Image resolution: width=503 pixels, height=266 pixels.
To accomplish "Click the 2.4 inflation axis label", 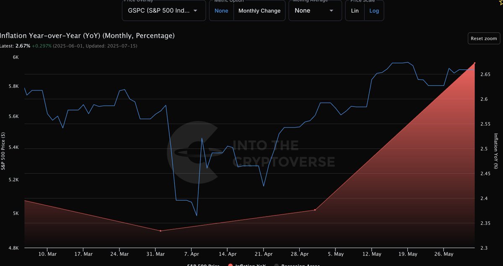I will coord(484,198).
